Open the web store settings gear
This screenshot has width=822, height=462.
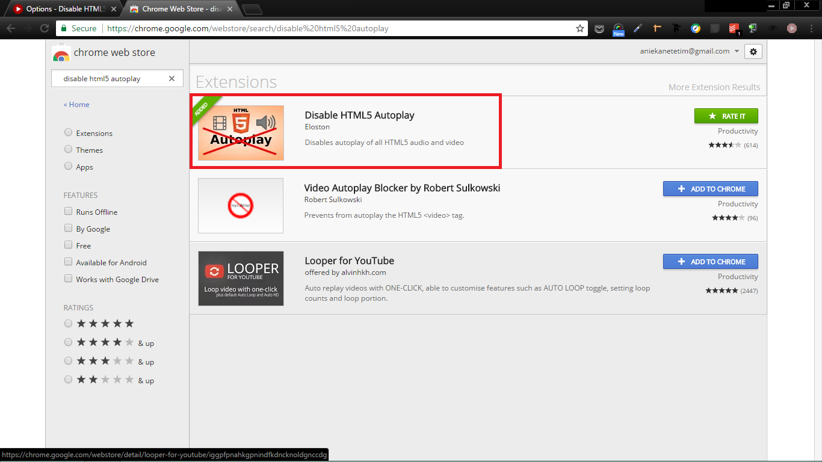[x=753, y=51]
